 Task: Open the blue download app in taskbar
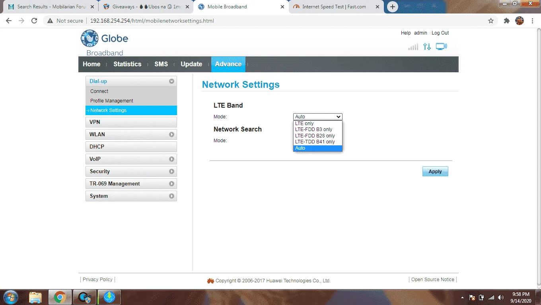tap(109, 297)
